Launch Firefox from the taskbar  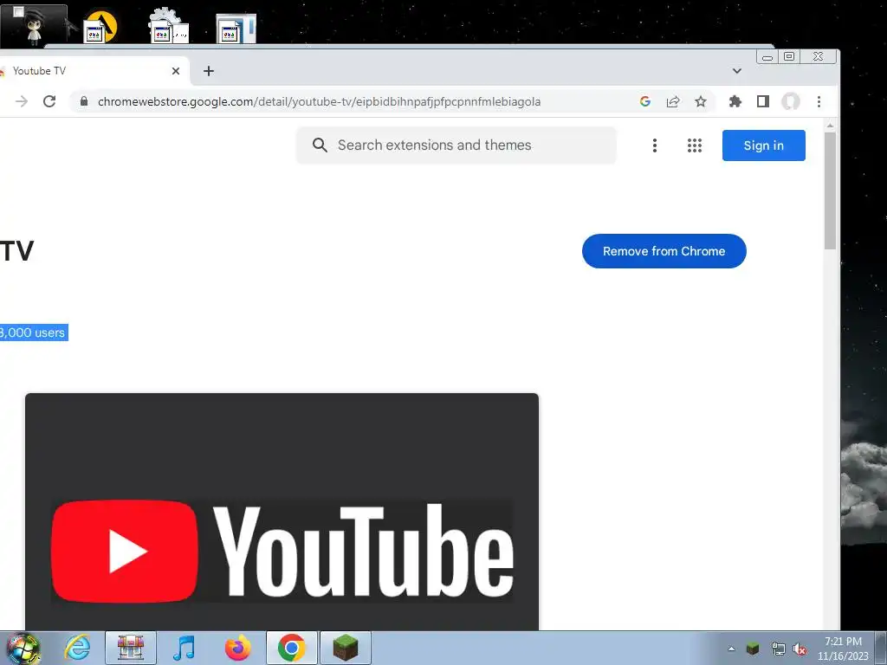pyautogui.click(x=237, y=648)
